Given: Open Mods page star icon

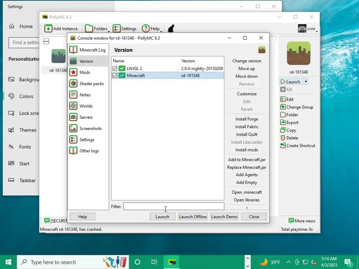Looking at the screenshot, I should [73, 72].
